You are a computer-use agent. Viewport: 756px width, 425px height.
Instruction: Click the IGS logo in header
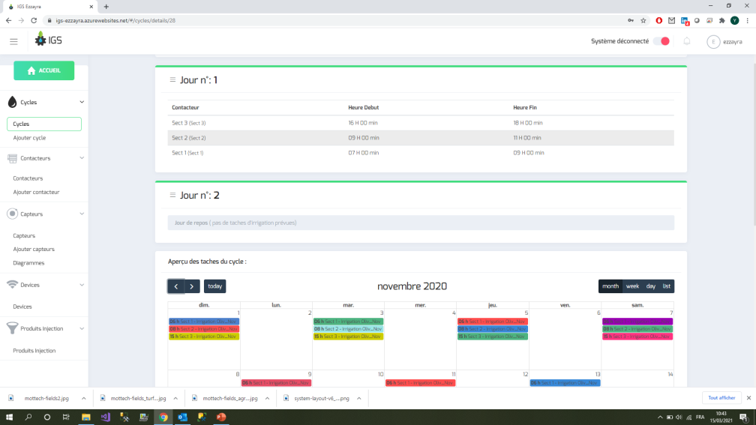point(50,39)
